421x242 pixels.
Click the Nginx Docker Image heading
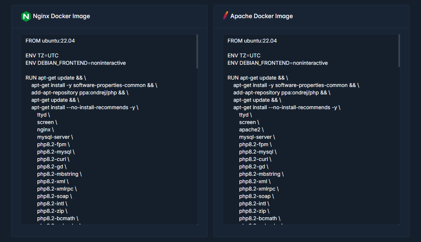coord(61,16)
